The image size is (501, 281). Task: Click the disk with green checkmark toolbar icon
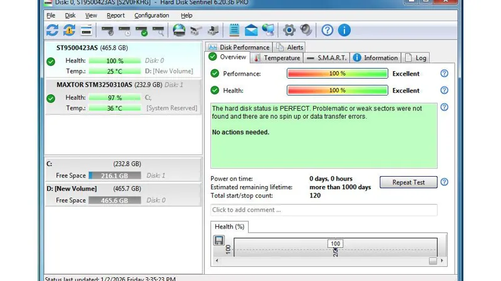[142, 30]
